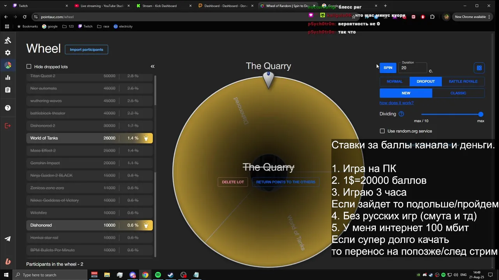Click the SPIN button
This screenshot has height=280, width=499.
388,68
